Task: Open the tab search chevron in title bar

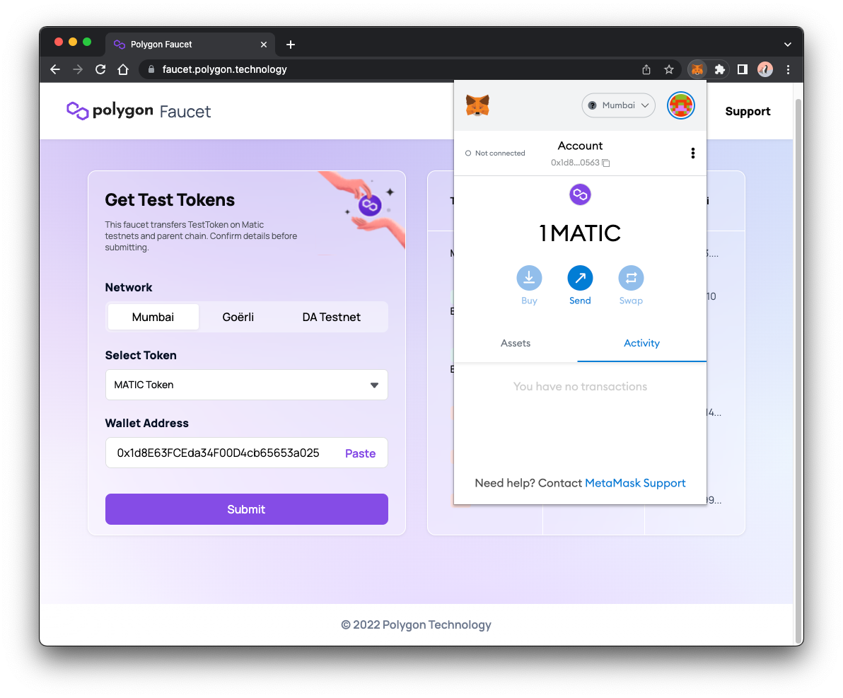Action: (788, 45)
